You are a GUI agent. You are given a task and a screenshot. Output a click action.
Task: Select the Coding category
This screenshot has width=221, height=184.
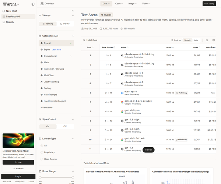pos(56,88)
